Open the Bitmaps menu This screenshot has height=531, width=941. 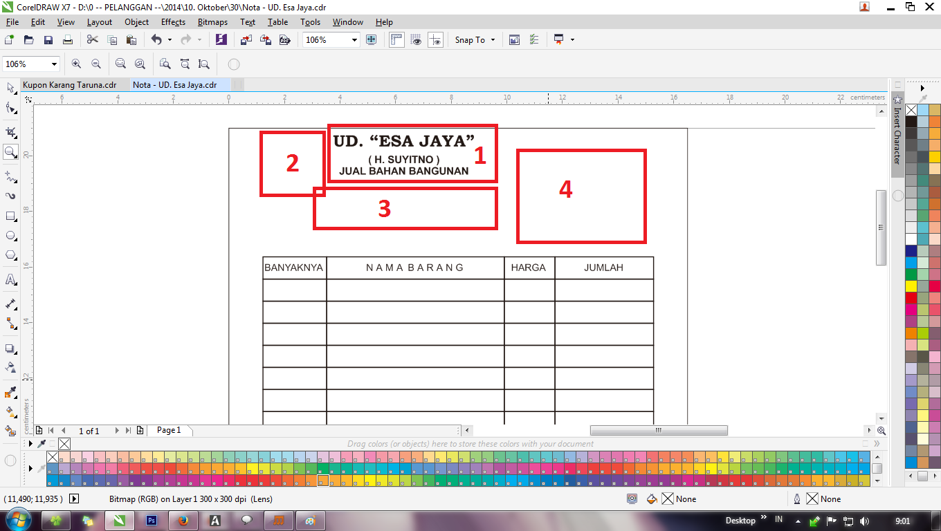click(212, 21)
